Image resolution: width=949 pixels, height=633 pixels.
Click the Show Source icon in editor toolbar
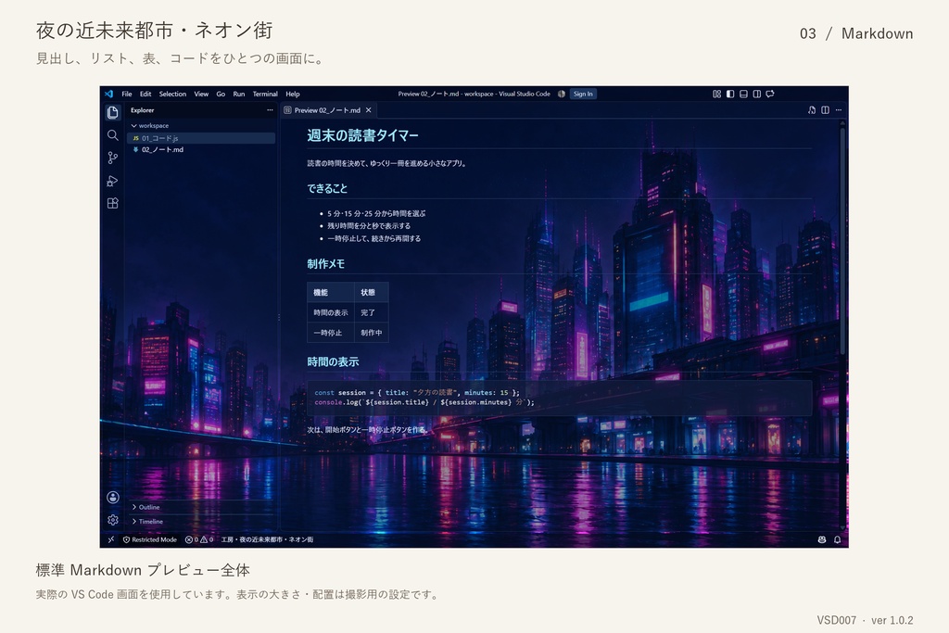812,110
